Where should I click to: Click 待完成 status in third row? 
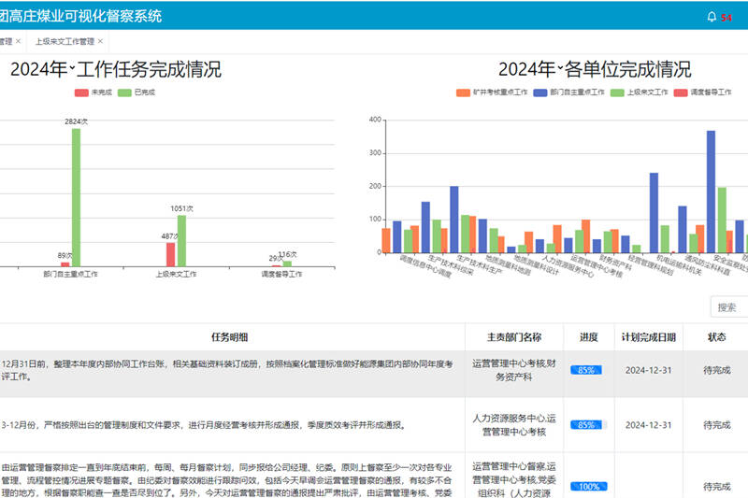pyautogui.click(x=716, y=487)
